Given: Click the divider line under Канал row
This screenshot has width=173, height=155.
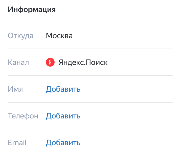Looking at the screenshot, I should [x=90, y=76].
